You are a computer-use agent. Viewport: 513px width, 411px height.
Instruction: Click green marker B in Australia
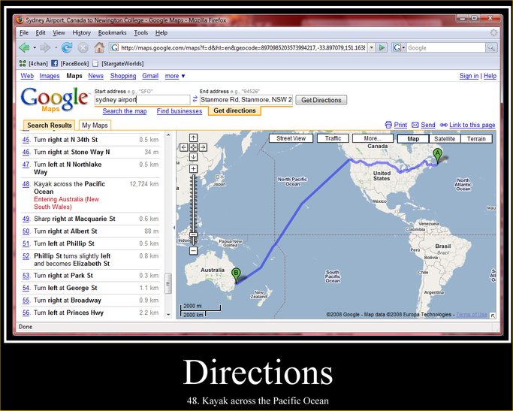[236, 273]
